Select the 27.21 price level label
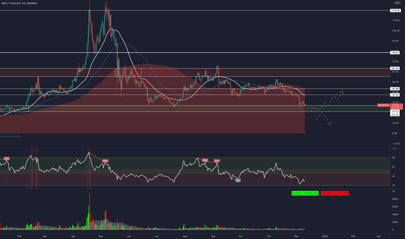 (x=395, y=111)
